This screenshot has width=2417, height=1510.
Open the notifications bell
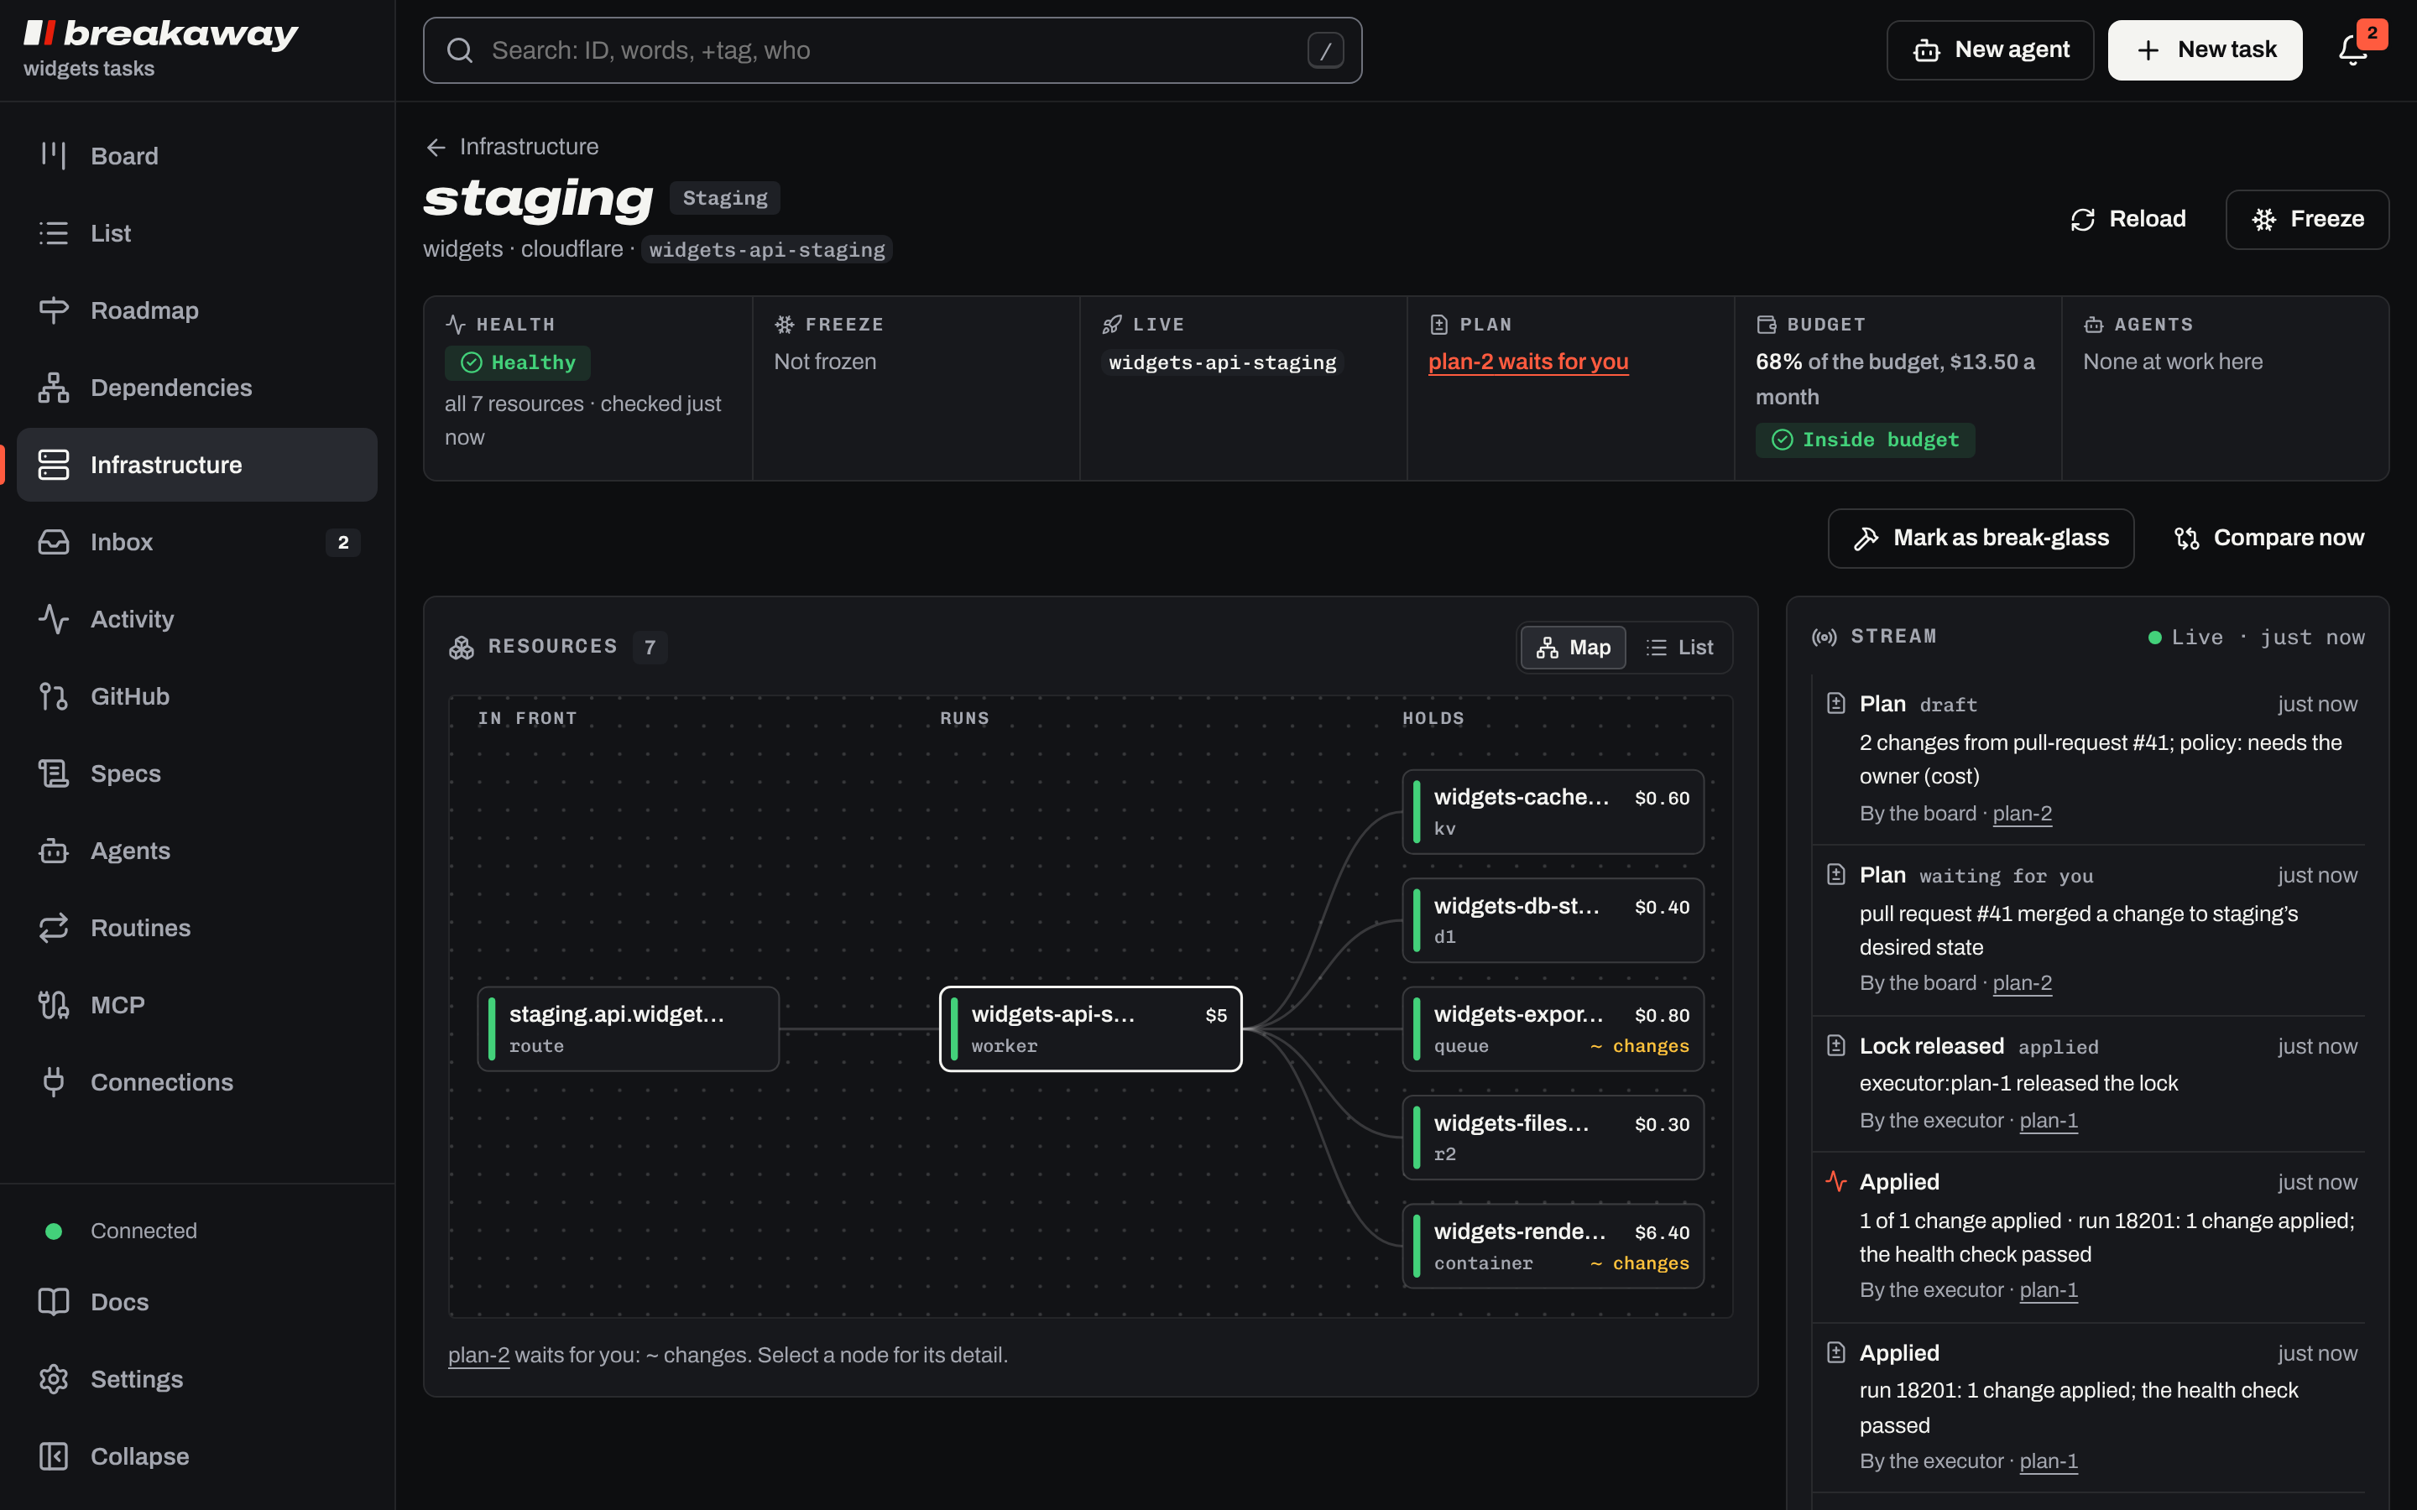point(2352,50)
